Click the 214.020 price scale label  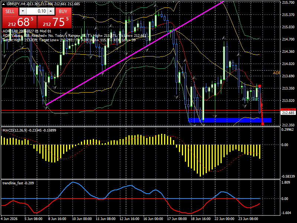(288, 64)
